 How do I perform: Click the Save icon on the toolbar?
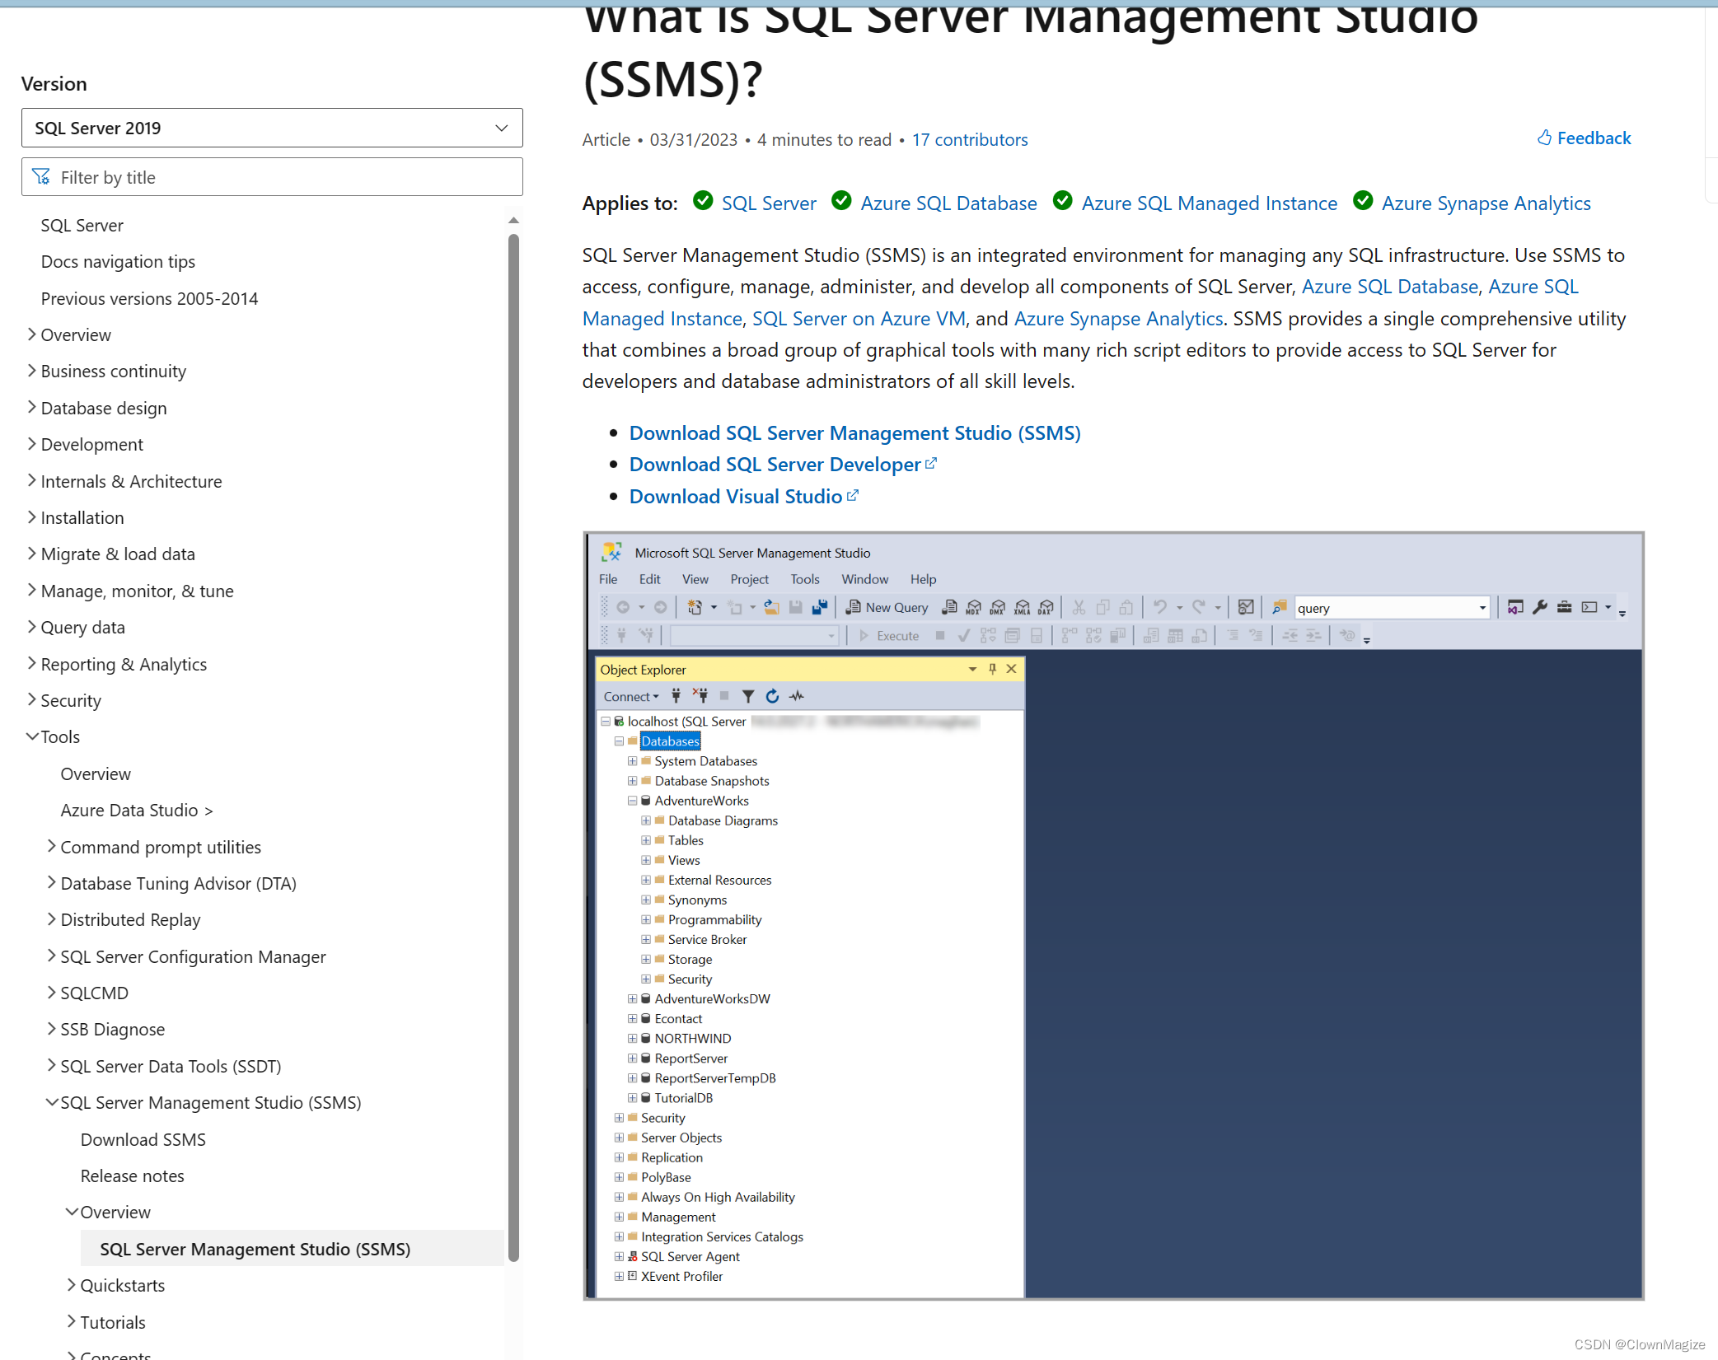[x=795, y=607]
